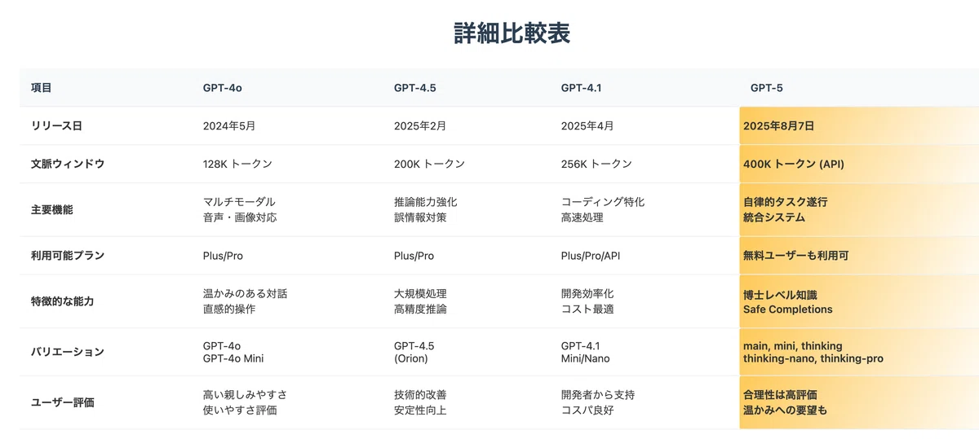This screenshot has height=439, width=979.
Task: Click the 項目 header cell
Action: pos(42,88)
